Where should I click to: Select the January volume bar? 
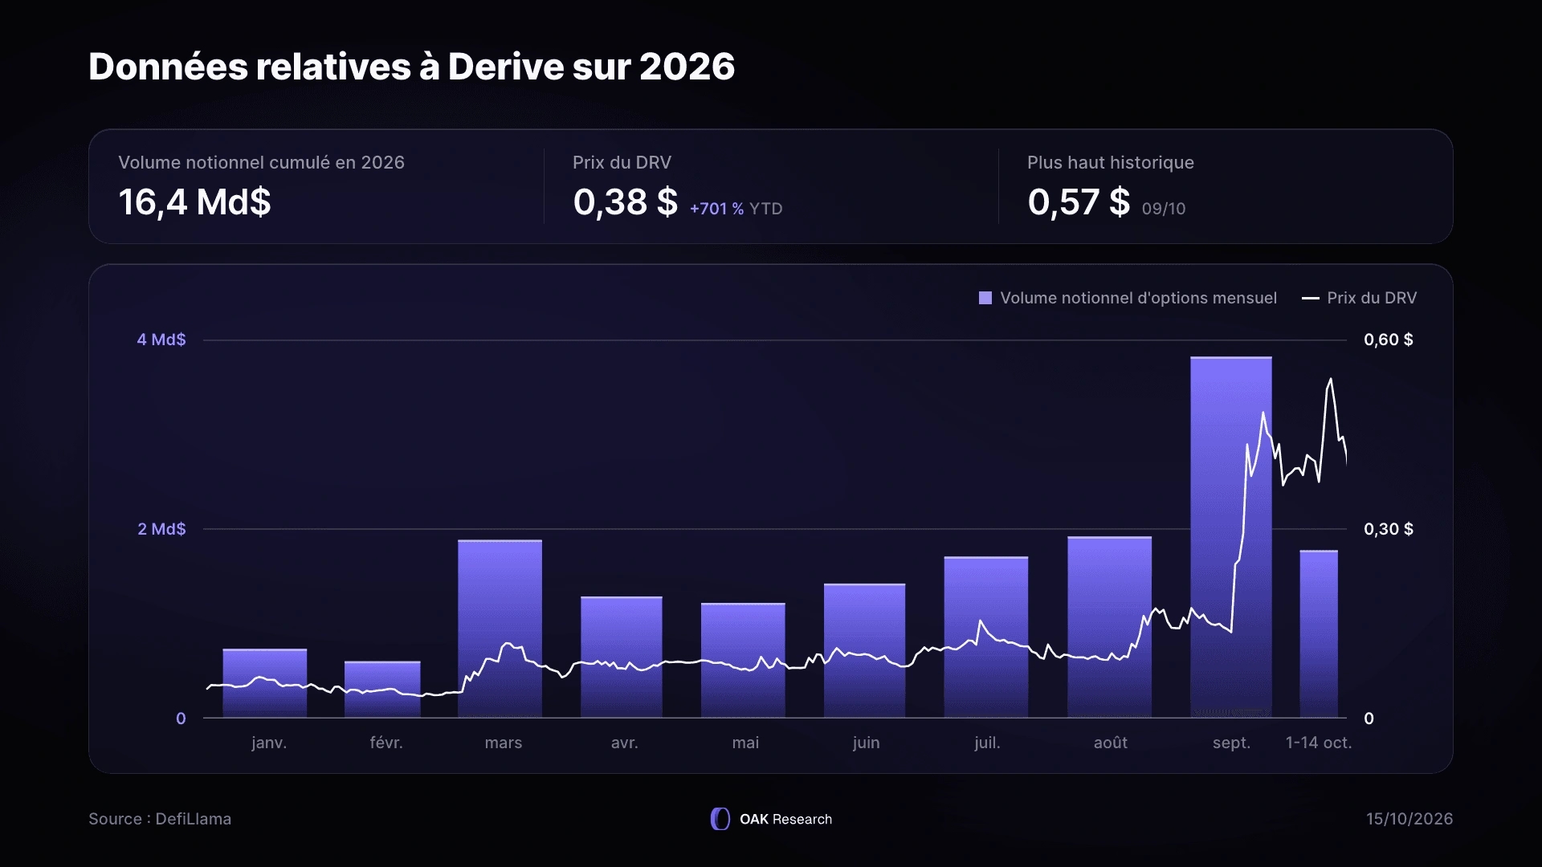pos(265,683)
